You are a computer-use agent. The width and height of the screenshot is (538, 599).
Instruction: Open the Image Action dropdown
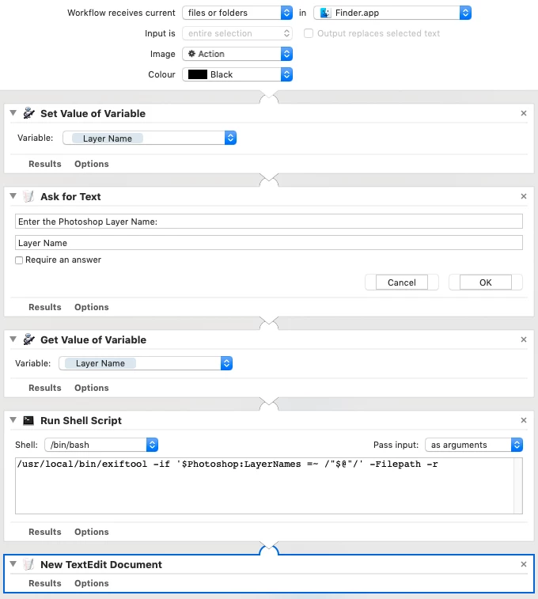[x=237, y=54]
